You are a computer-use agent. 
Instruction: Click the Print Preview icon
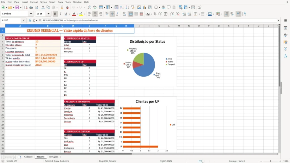37,7
